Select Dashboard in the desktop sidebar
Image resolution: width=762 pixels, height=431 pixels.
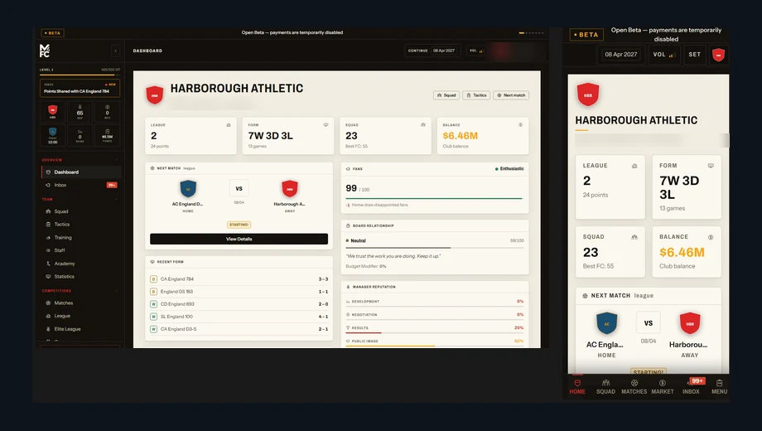81,172
